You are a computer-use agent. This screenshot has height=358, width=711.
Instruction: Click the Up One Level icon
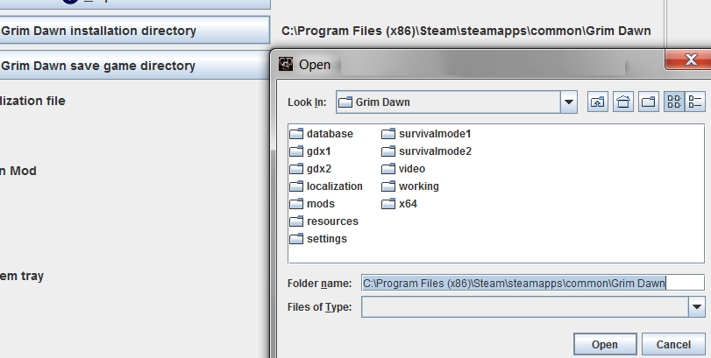(598, 102)
